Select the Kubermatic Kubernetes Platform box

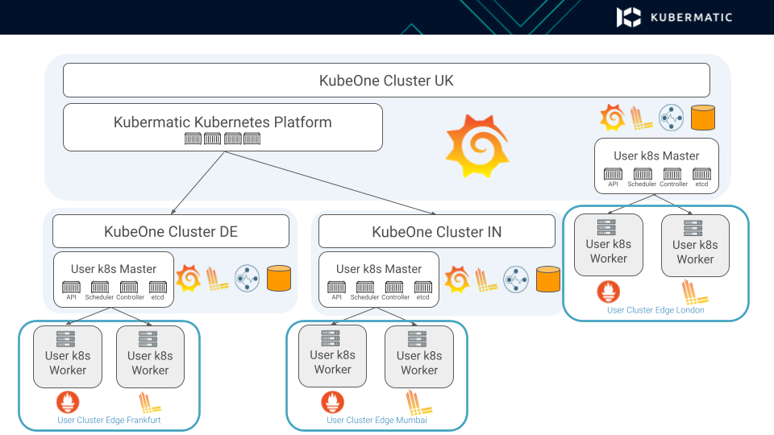pos(223,126)
